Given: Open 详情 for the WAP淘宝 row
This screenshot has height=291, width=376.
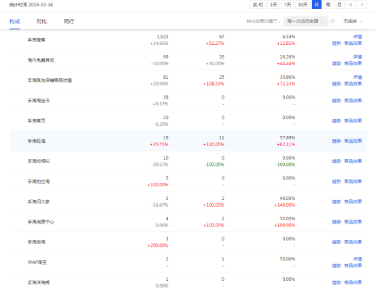Looking at the screenshot, I should (x=357, y=259).
